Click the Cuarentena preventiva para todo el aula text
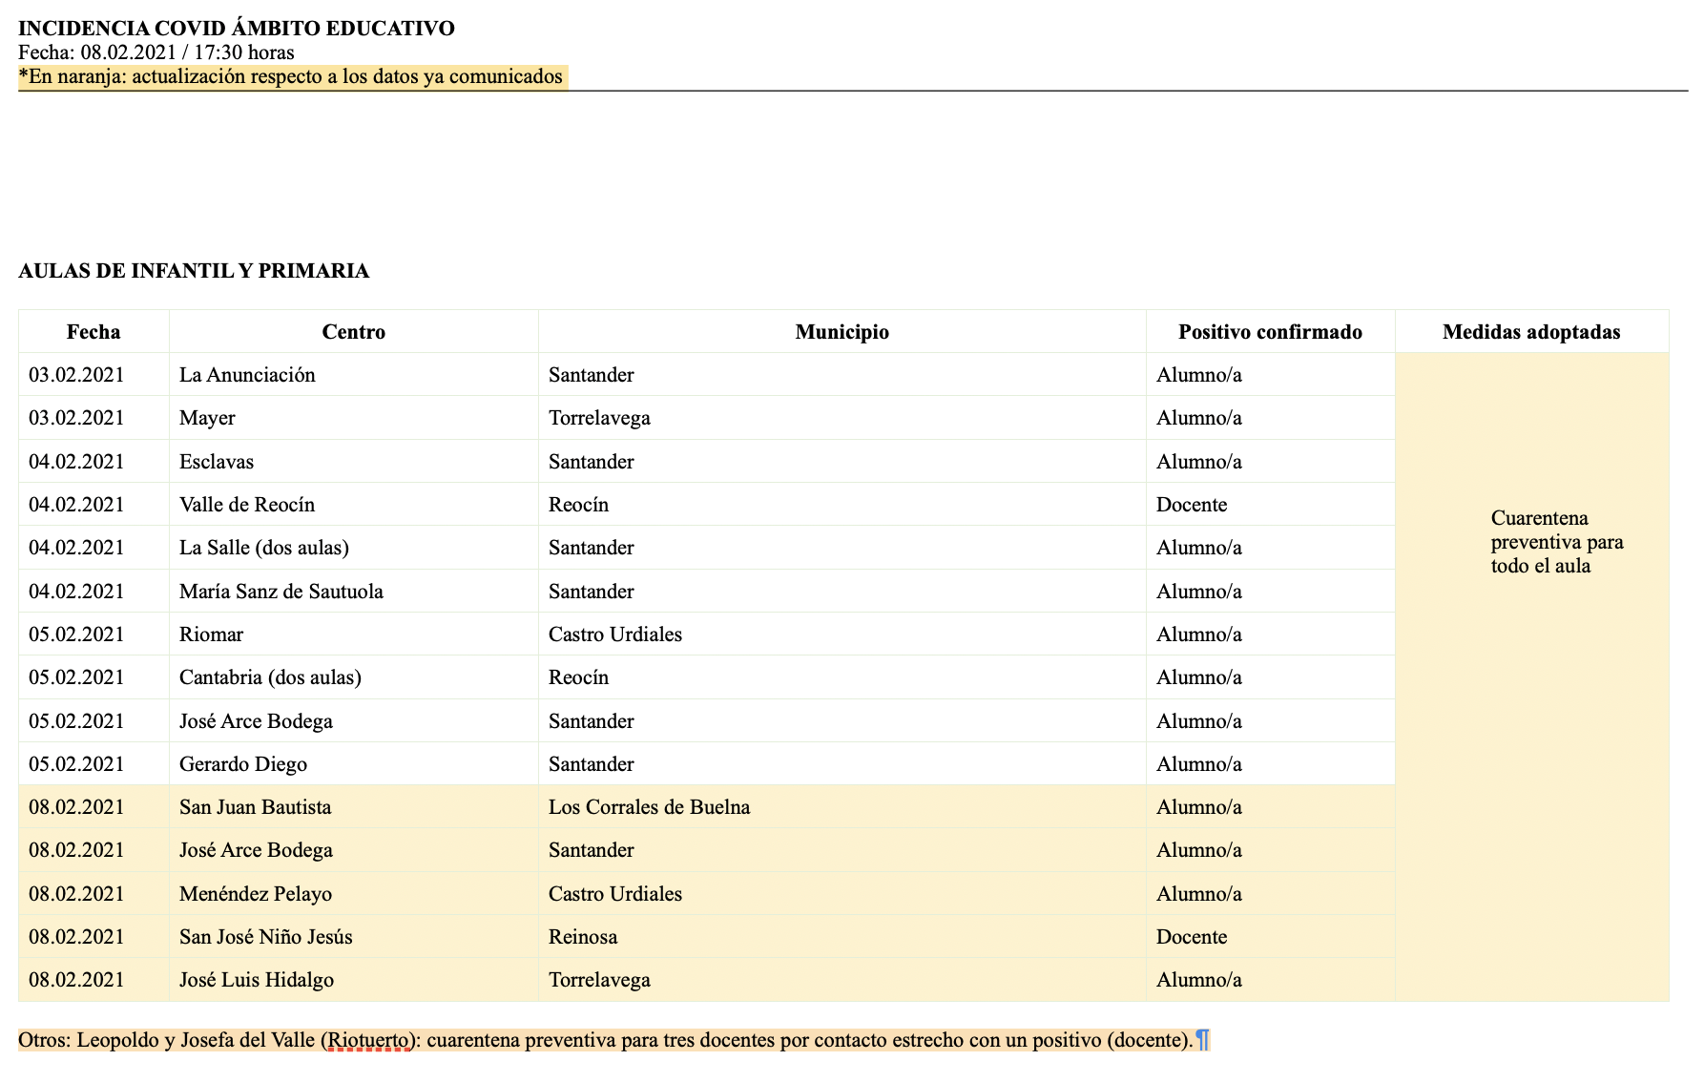The height and width of the screenshot is (1082, 1704). pyautogui.click(x=1556, y=542)
